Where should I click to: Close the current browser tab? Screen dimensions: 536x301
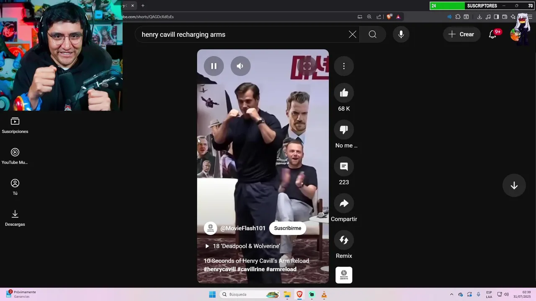click(133, 5)
